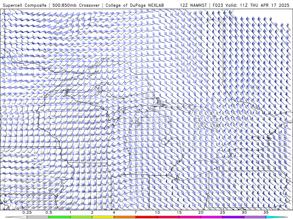Click the cyan above-35 arrow segment
Viewport: 293px width, 219px height.
click(x=277, y=217)
